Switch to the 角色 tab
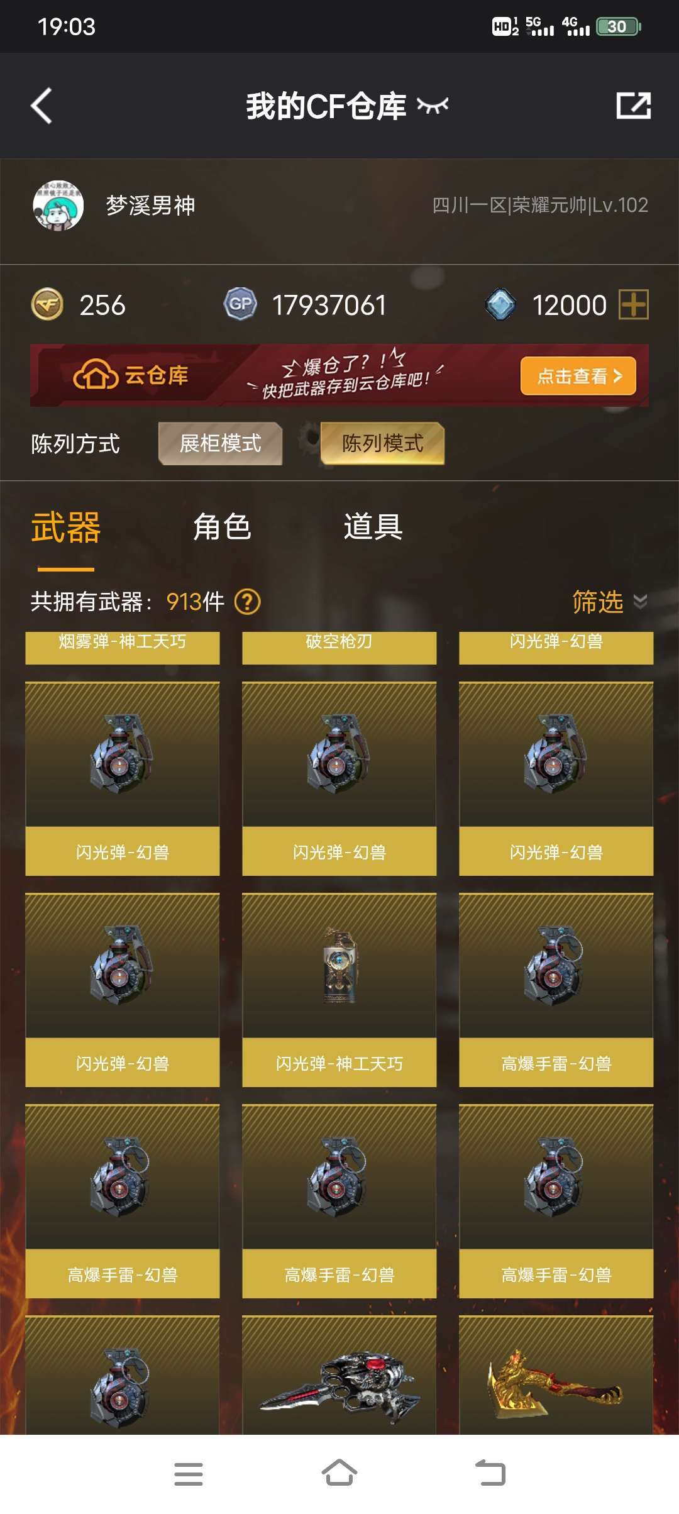679x1514 pixels. (222, 527)
